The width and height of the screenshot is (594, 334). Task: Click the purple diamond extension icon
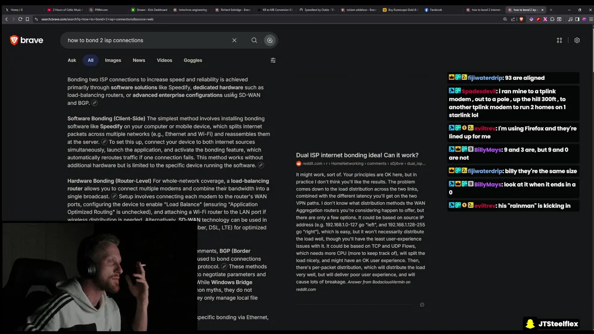click(x=531, y=19)
